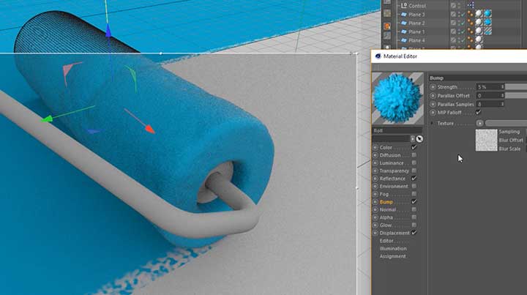Click the Parallax Offset stepper arrows
Image resolution: width=527 pixels, height=295 pixels.
coord(502,95)
